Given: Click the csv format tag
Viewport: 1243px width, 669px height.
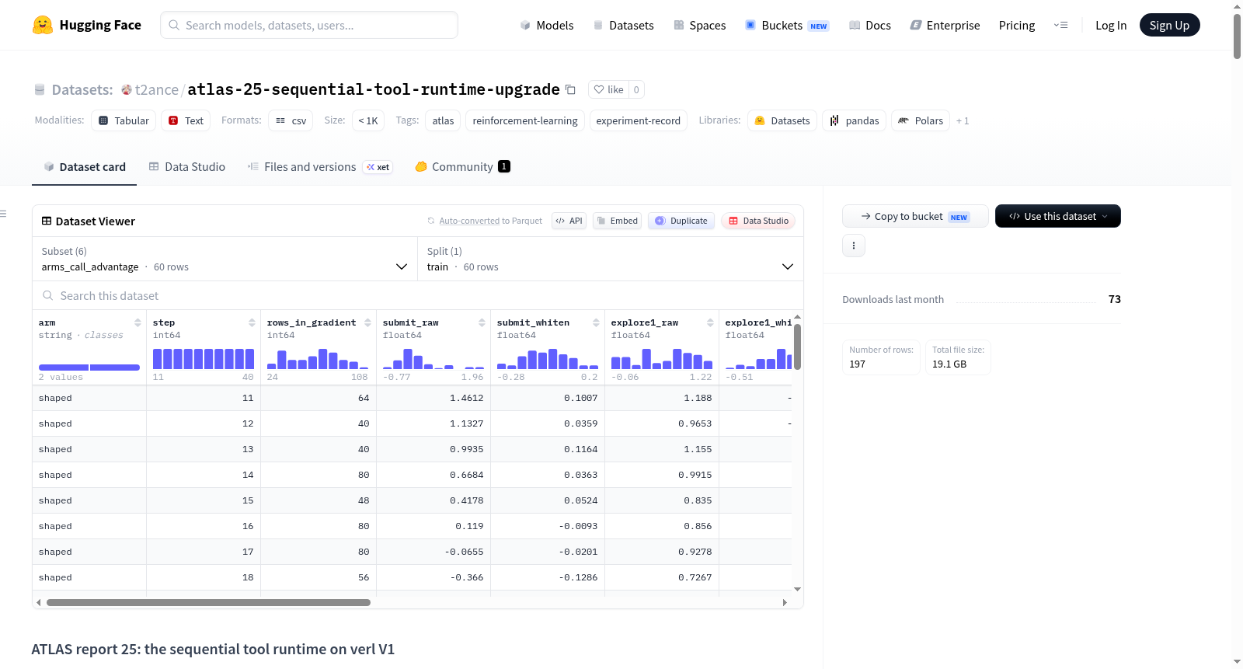Looking at the screenshot, I should [x=291, y=120].
